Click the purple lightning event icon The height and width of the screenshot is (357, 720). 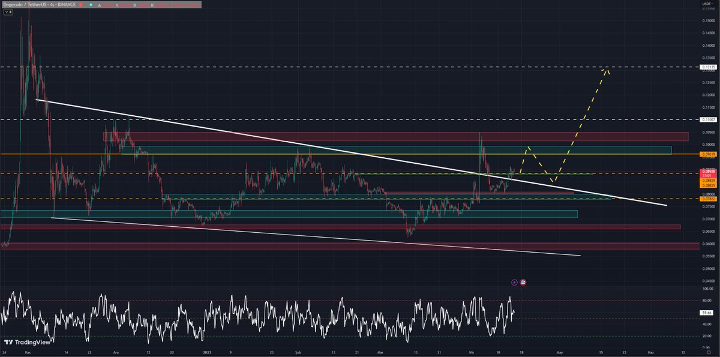514,281
